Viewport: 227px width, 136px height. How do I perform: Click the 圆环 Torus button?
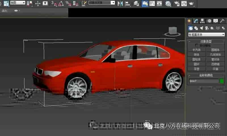(x=197, y=64)
